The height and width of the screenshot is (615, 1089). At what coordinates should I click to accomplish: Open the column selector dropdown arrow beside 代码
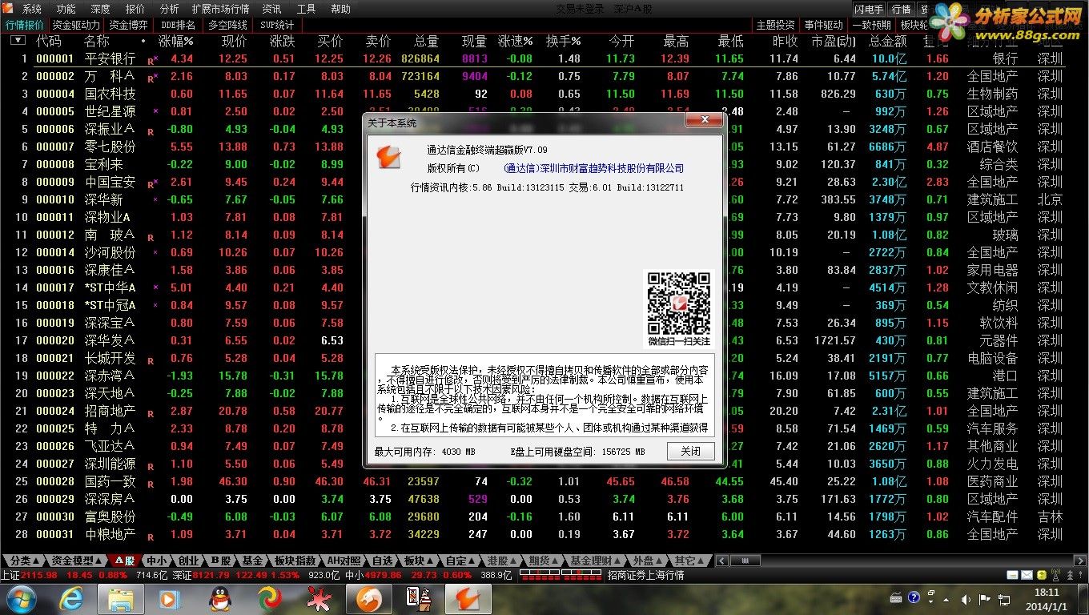(17, 41)
